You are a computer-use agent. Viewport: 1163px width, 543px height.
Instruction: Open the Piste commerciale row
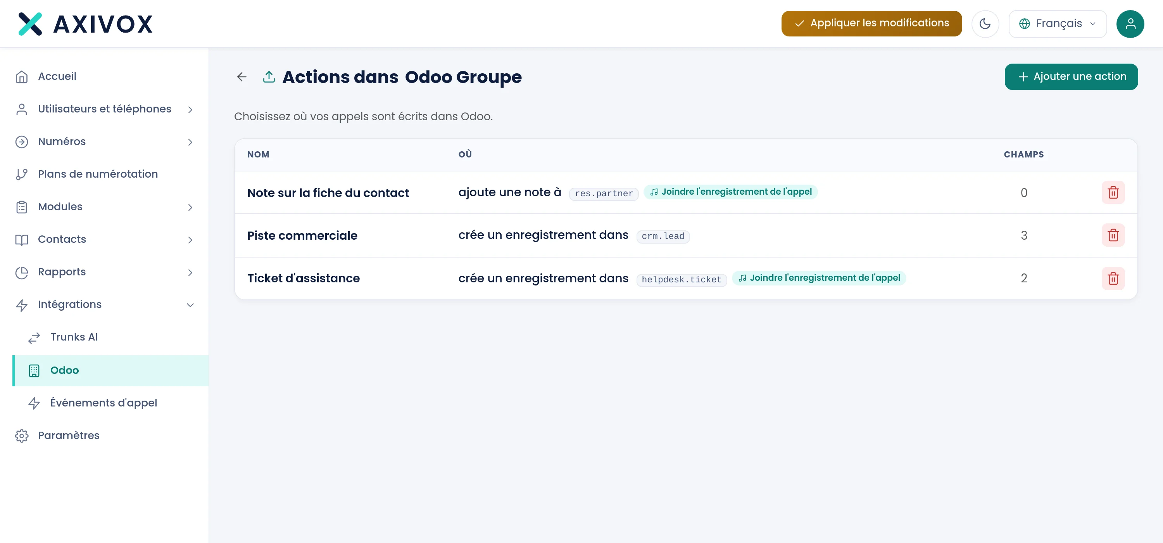(686, 235)
